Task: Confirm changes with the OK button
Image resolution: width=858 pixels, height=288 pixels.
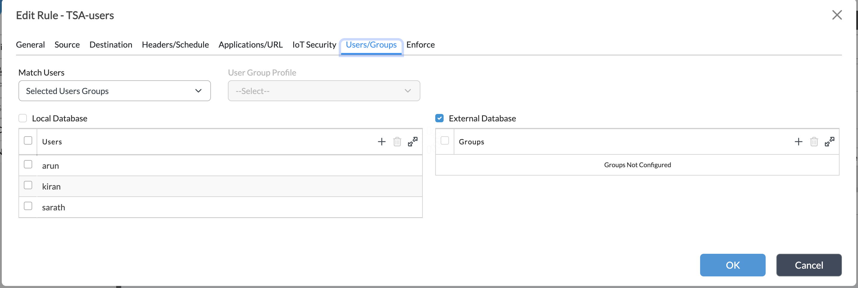Action: pos(733,265)
